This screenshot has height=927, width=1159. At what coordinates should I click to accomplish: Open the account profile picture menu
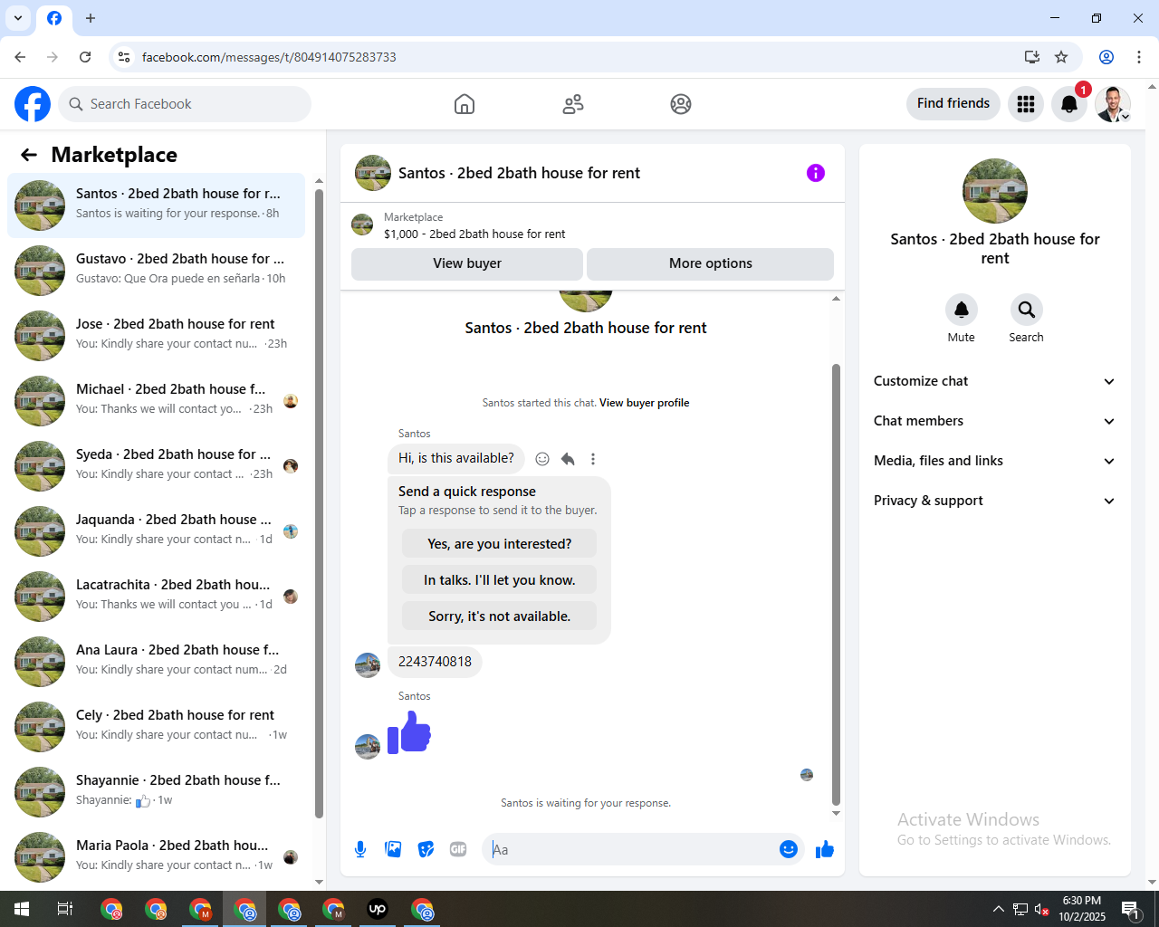(x=1113, y=104)
